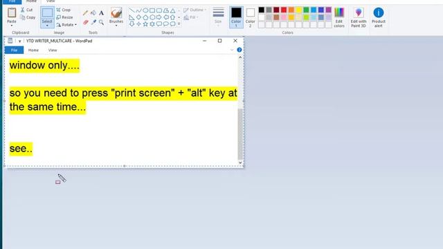
Task: Pick the dark red color swatch
Action: (276, 10)
